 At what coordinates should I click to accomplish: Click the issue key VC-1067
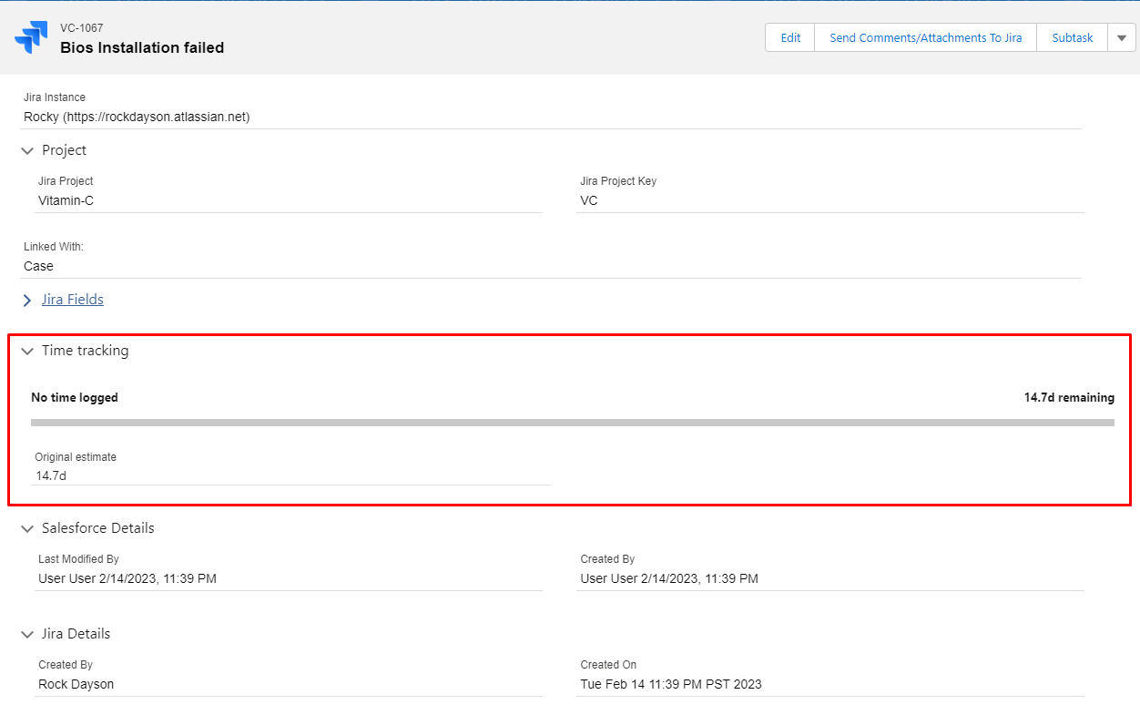click(x=82, y=28)
